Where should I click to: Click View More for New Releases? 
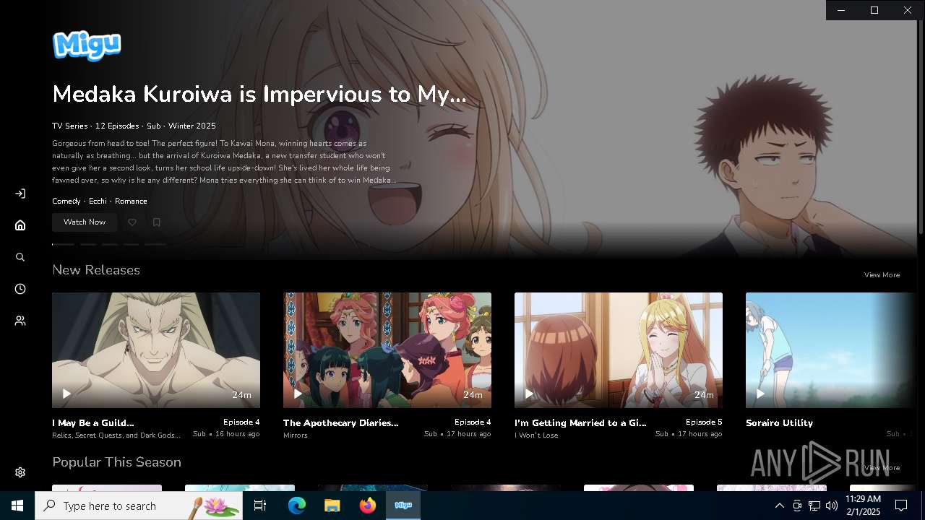882,275
